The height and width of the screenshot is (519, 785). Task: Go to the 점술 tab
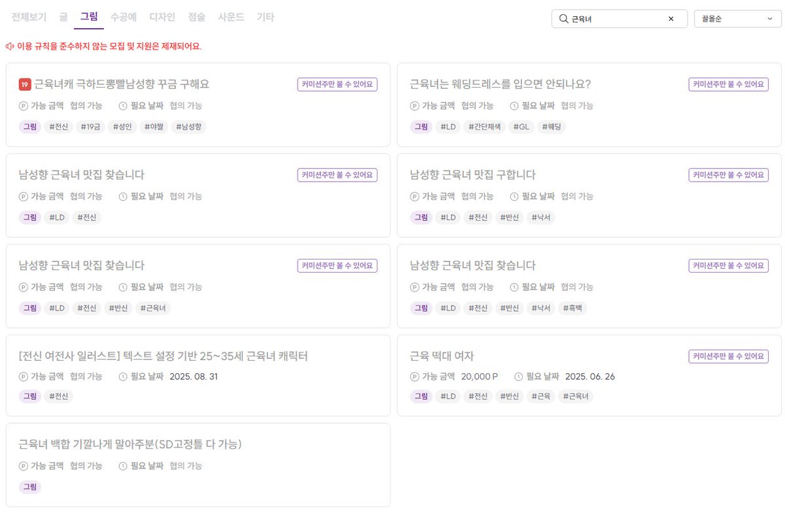coord(196,17)
